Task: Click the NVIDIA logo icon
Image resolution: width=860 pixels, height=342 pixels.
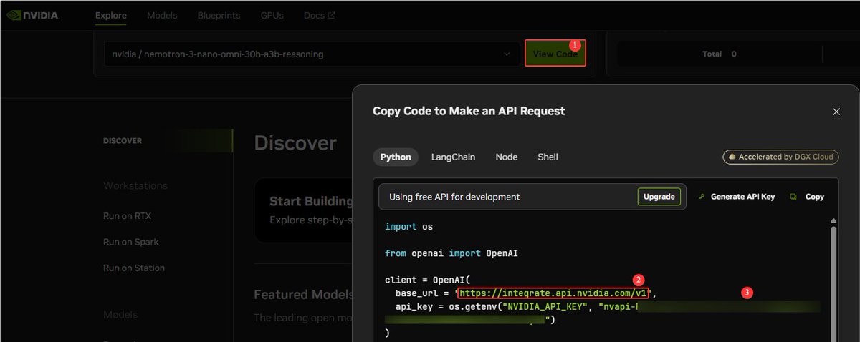Action: 12,15
